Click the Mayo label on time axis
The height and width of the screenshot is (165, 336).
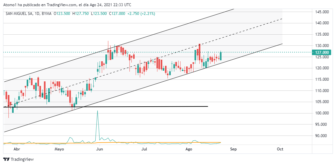[x=59, y=149]
